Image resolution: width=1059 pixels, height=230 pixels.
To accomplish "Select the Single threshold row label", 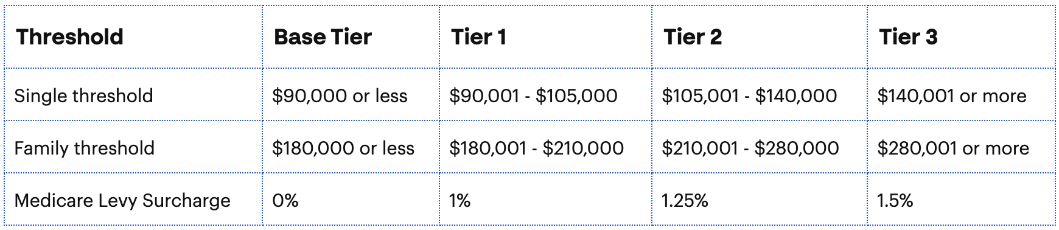I will pos(133,95).
